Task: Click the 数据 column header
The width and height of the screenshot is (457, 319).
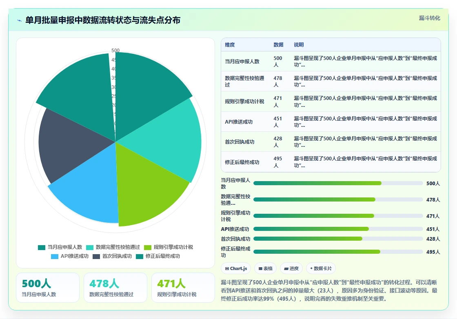Action: tap(278, 44)
